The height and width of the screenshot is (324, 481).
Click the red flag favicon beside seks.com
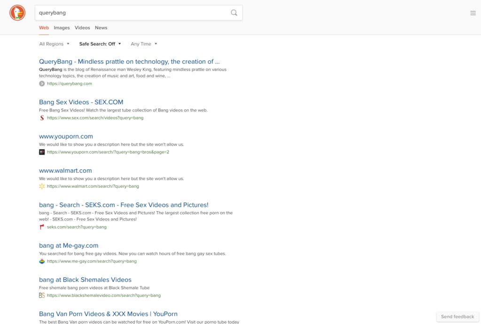pyautogui.click(x=42, y=227)
